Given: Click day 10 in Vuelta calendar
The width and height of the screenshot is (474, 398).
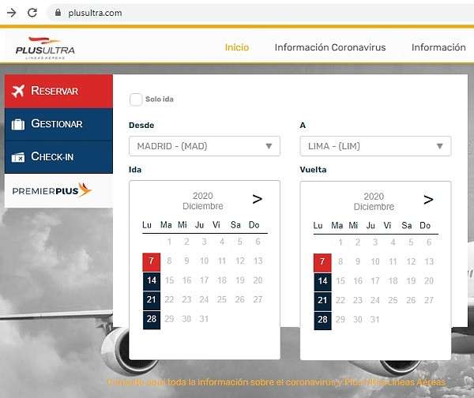Looking at the screenshot, I should pyautogui.click(x=375, y=261).
